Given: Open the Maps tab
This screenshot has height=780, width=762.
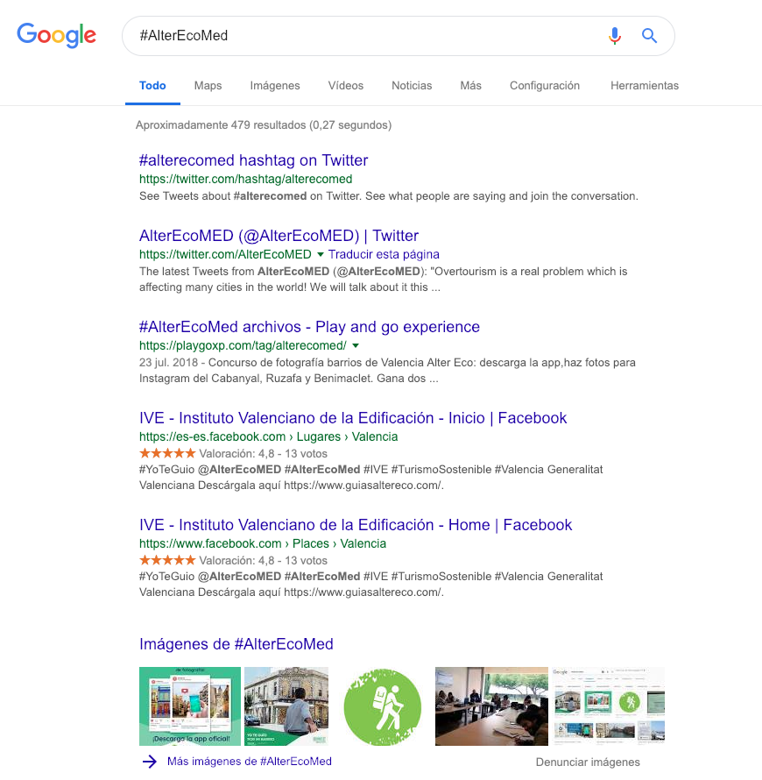Looking at the screenshot, I should click(208, 86).
